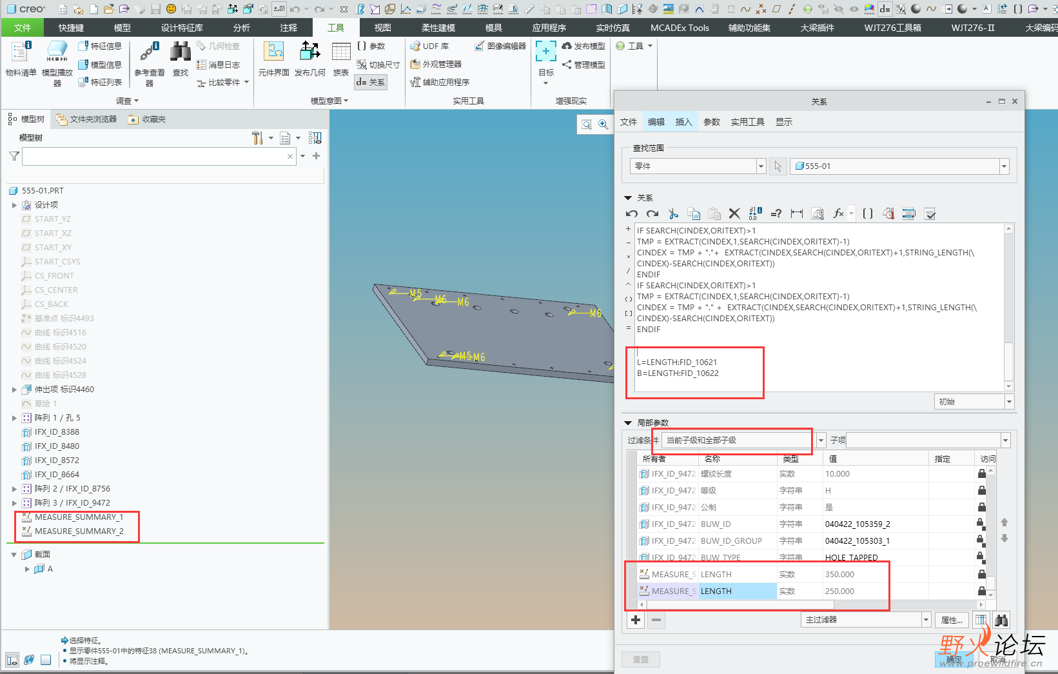The height and width of the screenshot is (674, 1058).
Task: Open the binoculars search icon in Relations dialog
Action: tap(1001, 620)
